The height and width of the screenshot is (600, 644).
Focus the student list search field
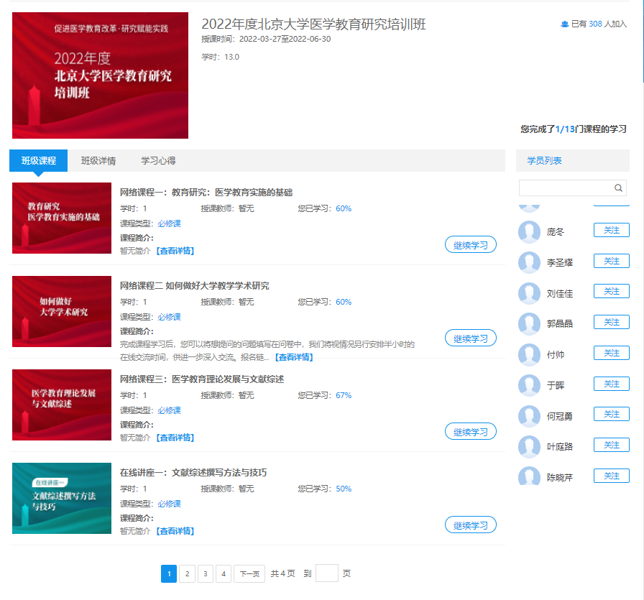coord(573,188)
